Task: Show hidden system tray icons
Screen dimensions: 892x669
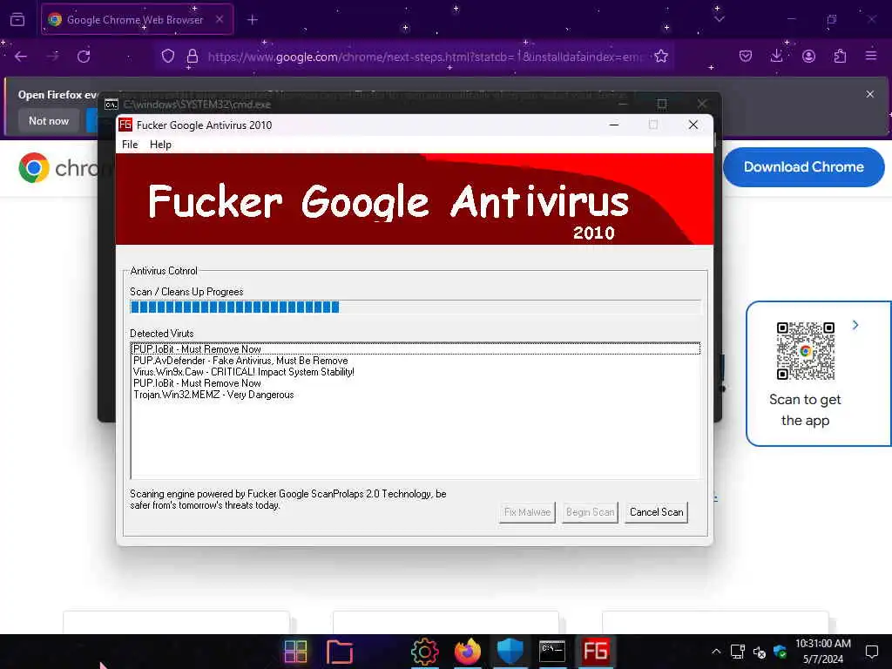Action: pyautogui.click(x=716, y=652)
